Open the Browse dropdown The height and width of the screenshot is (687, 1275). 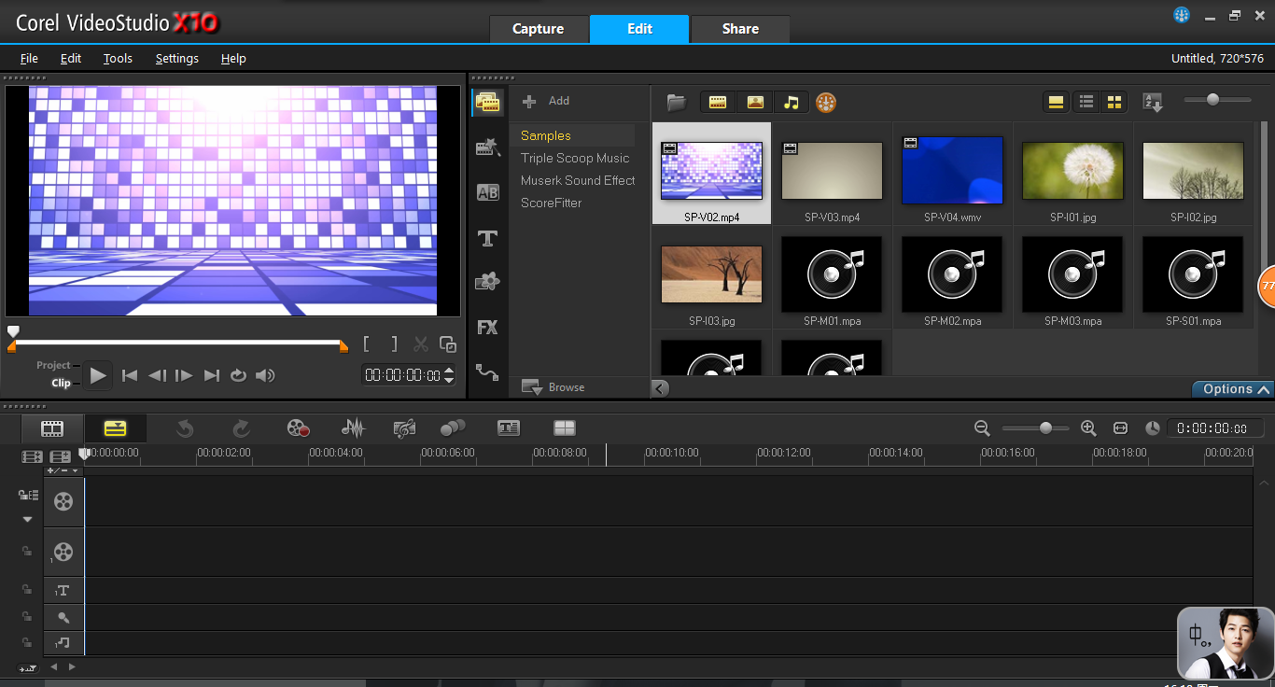click(553, 387)
